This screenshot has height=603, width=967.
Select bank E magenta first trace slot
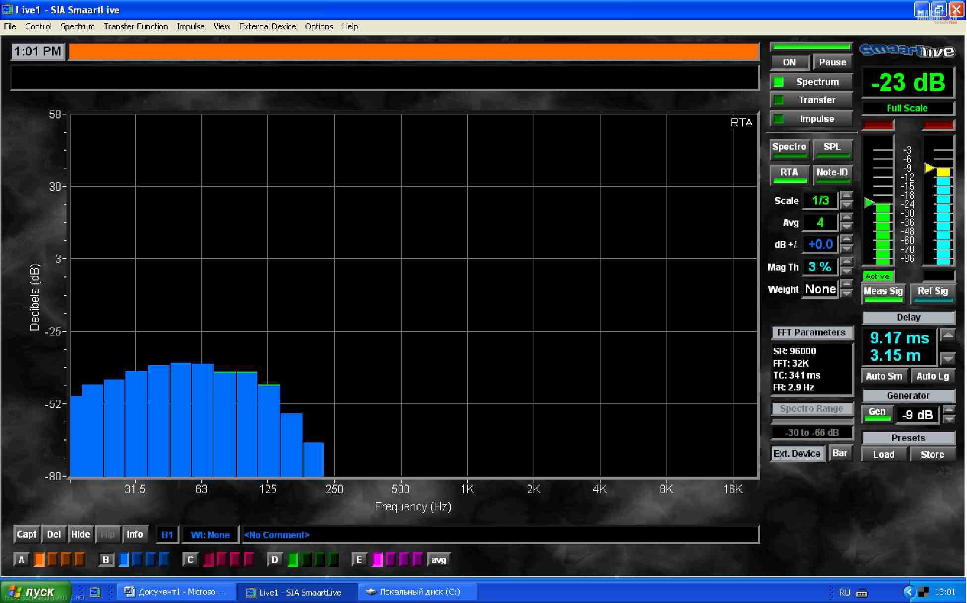pyautogui.click(x=377, y=560)
